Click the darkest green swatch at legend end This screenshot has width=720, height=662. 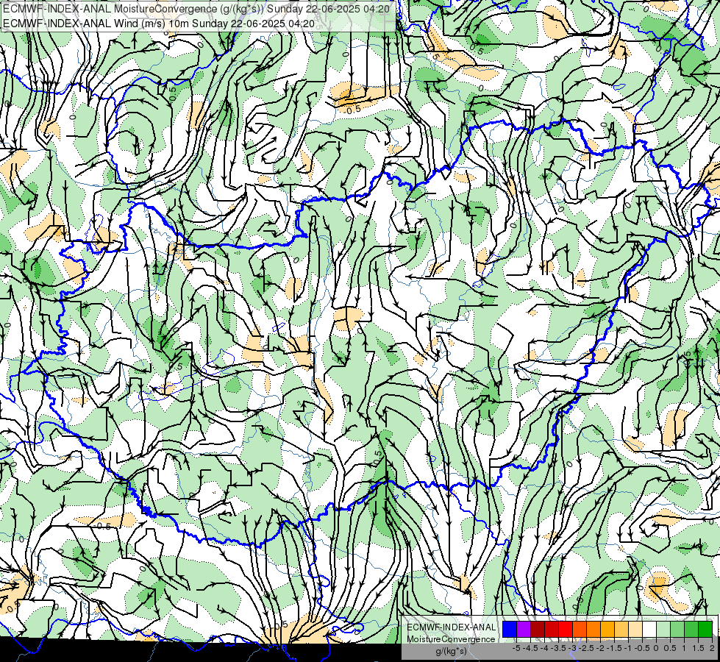click(705, 630)
